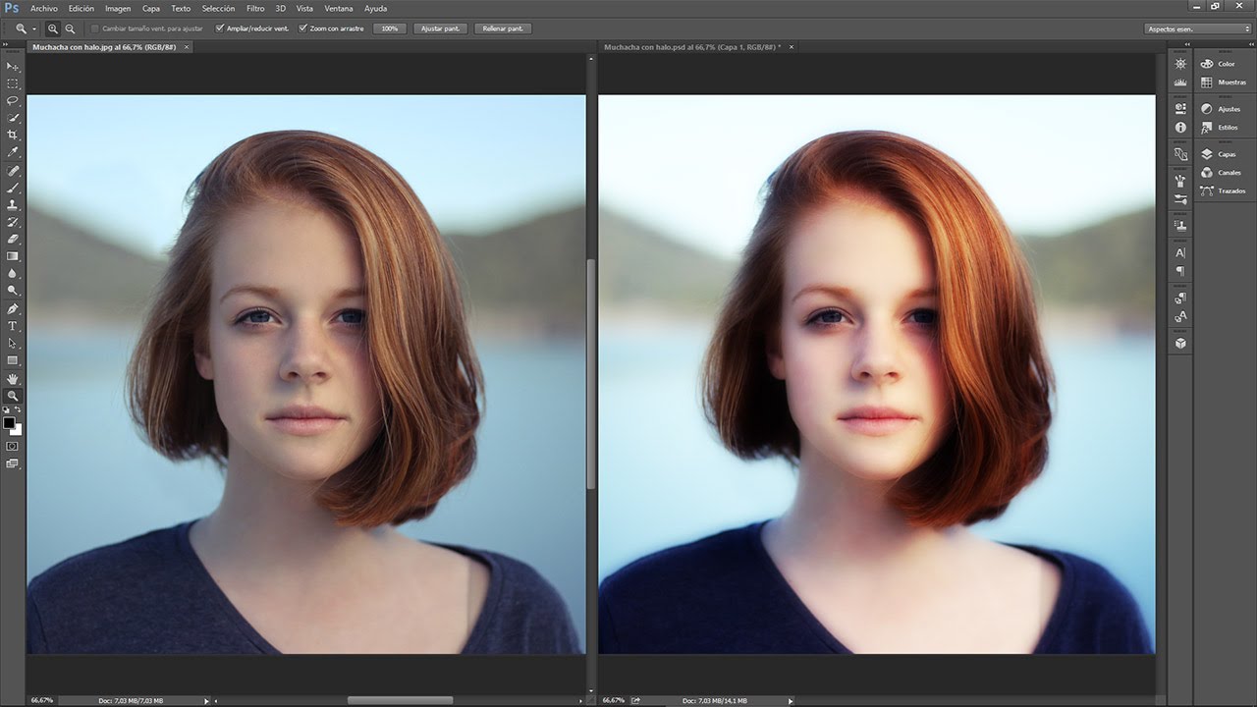1257x707 pixels.
Task: Open the Info panel icon
Action: point(1180,128)
